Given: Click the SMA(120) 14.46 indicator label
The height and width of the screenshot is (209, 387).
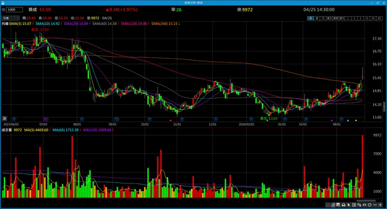Looking at the screenshot, I should click(134, 23).
